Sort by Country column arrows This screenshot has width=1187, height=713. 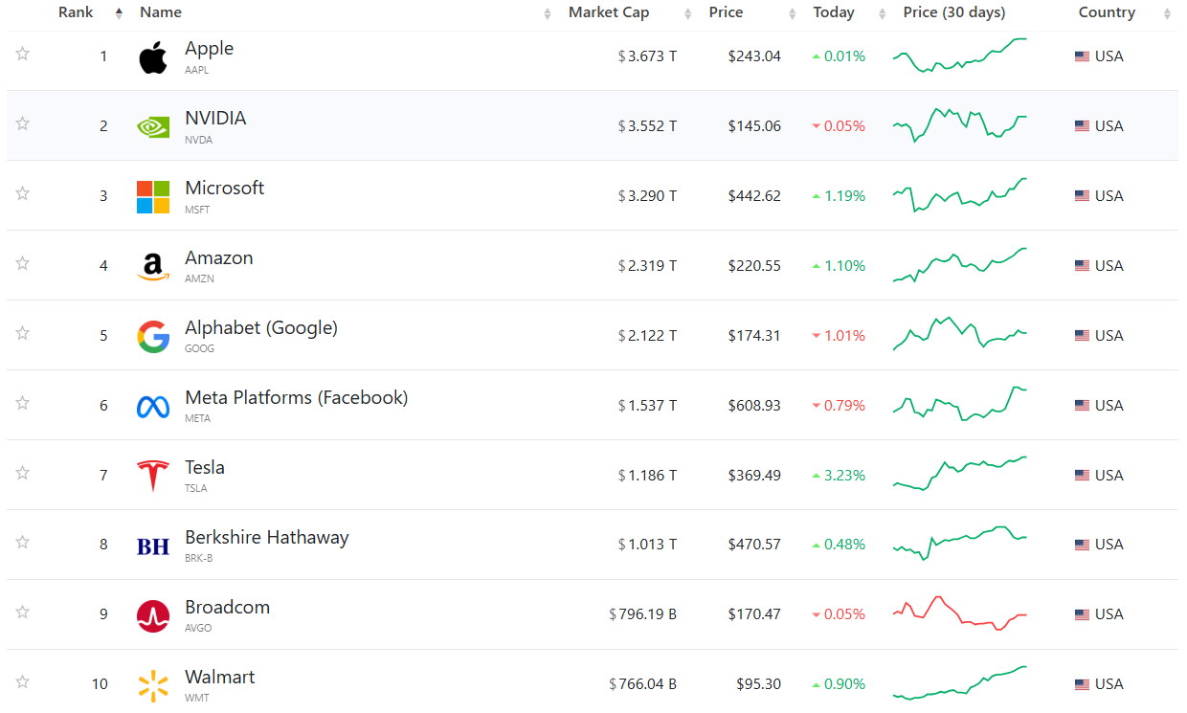coord(1167,13)
